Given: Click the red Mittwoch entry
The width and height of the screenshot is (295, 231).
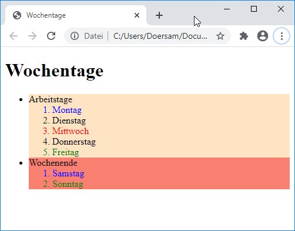Looking at the screenshot, I should (71, 131).
